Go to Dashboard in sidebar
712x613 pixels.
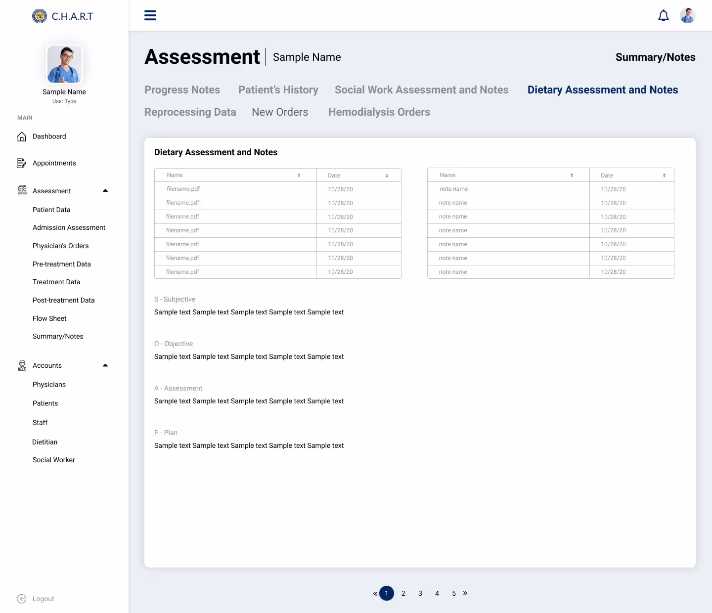49,136
